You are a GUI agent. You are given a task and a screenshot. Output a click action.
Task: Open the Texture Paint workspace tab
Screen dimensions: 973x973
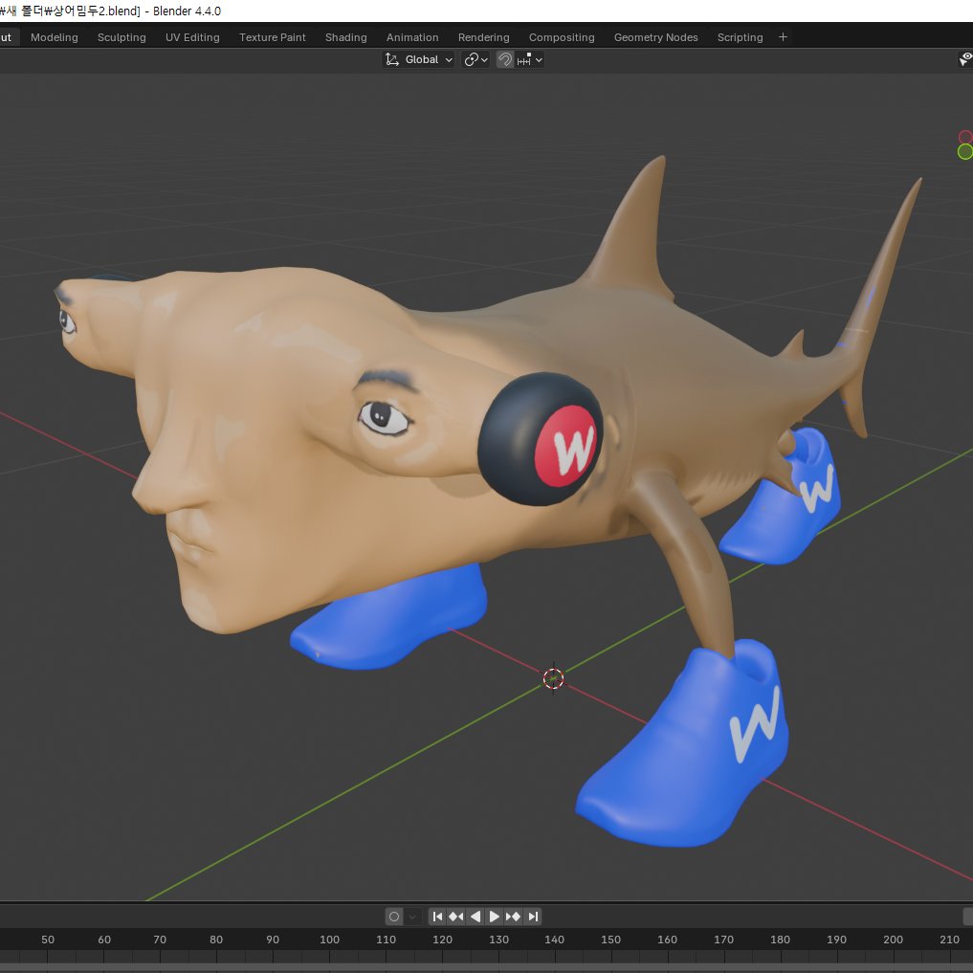(x=273, y=37)
